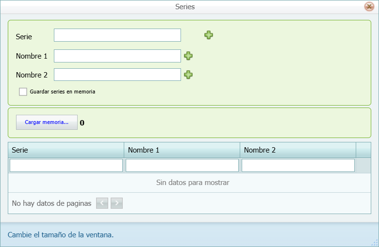The width and height of the screenshot is (379, 247).
Task: Click the green add icon beside Nombre 2
Action: [188, 75]
